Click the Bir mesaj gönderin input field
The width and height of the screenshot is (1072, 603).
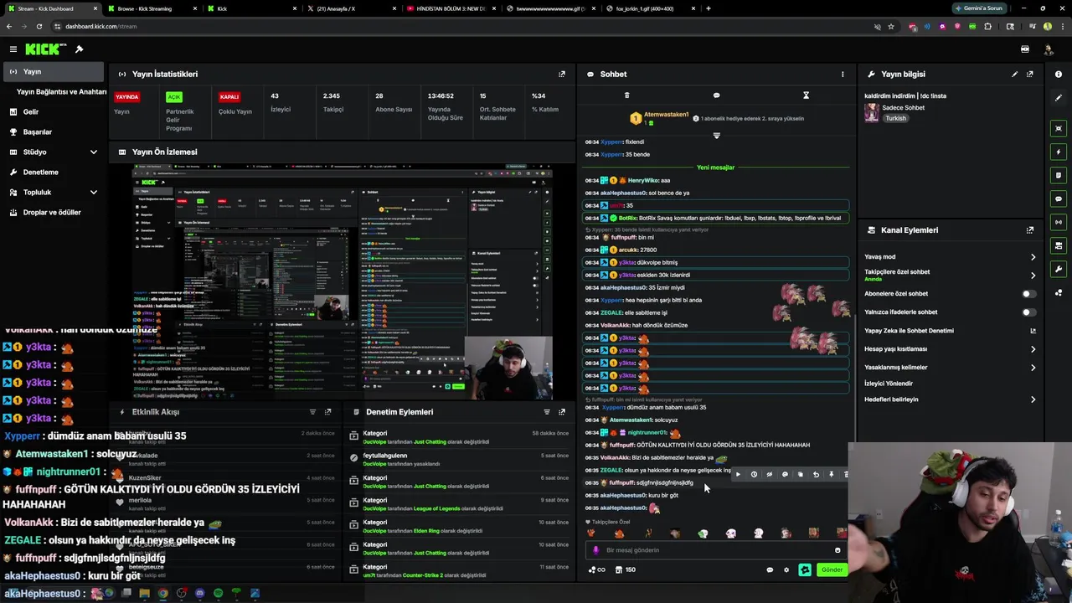pos(716,550)
